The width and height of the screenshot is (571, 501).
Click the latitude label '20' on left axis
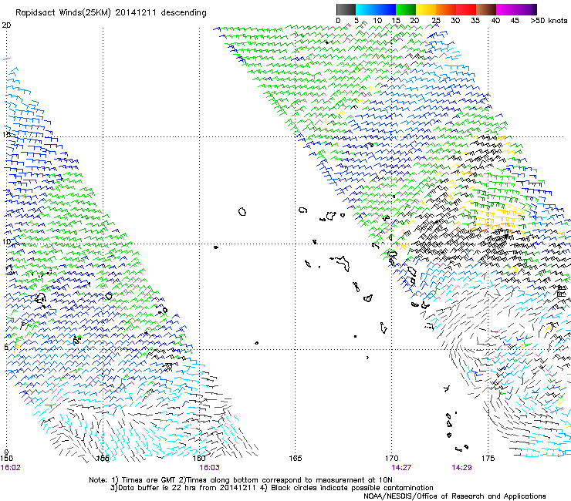(x=6, y=25)
